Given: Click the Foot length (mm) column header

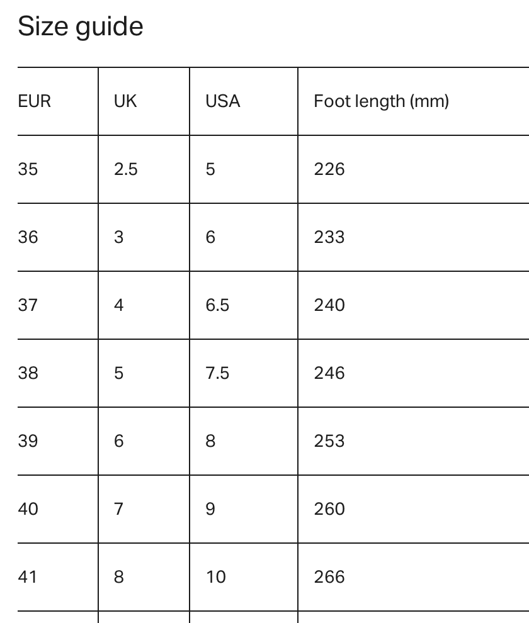Looking at the screenshot, I should tap(381, 101).
